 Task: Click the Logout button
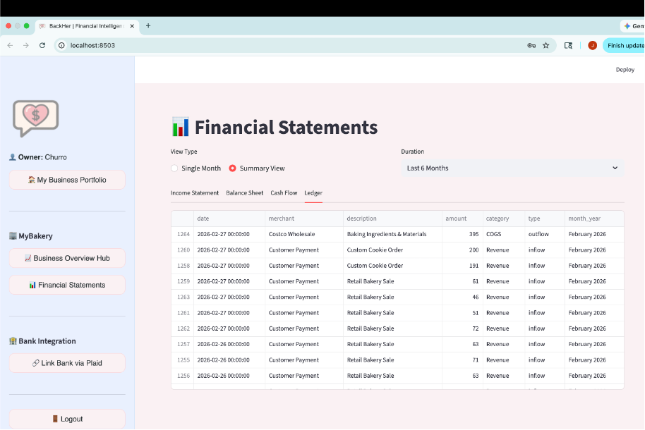pos(67,419)
